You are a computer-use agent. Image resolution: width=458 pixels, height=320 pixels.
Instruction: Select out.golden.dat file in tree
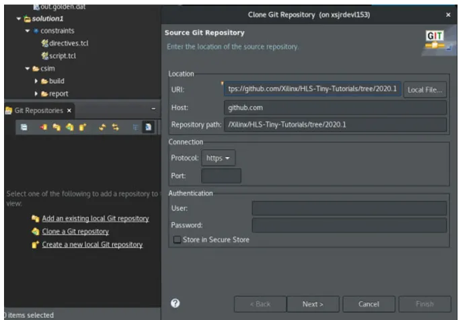(x=63, y=7)
